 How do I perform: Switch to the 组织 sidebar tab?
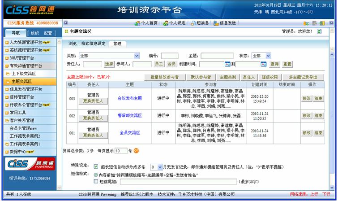(x=35, y=33)
